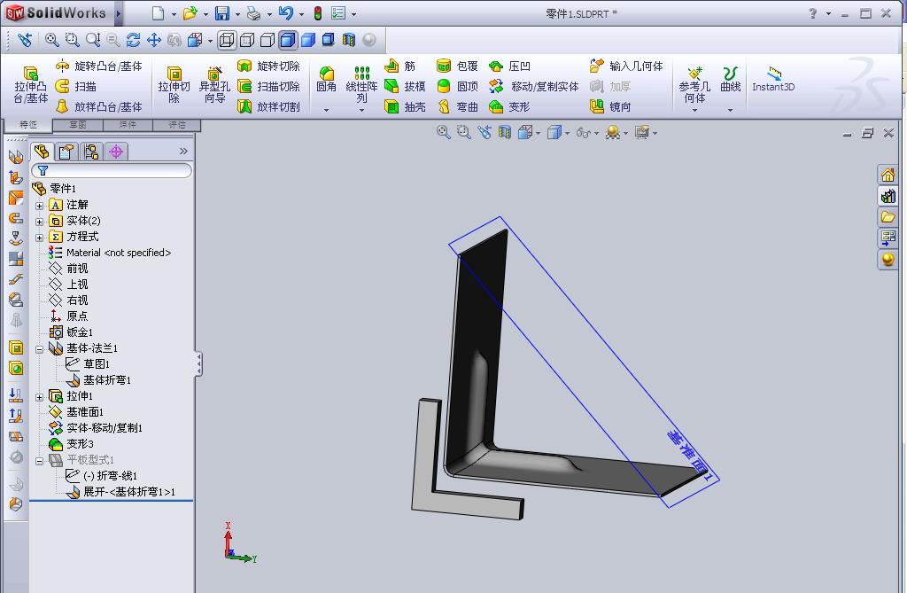The height and width of the screenshot is (593, 907).
Task: Click the Undo toolbar button
Action: [286, 12]
